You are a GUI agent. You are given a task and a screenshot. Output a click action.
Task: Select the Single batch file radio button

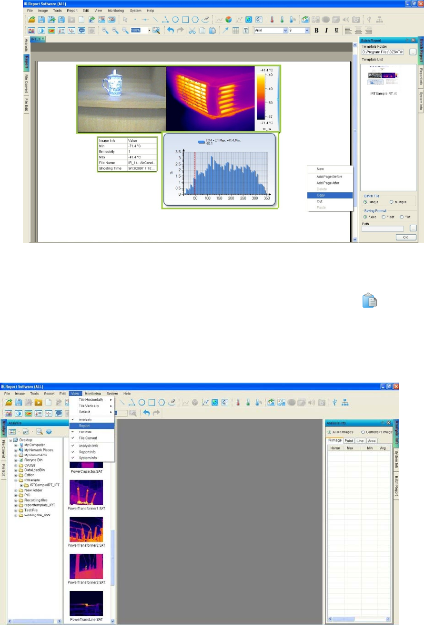(x=365, y=202)
